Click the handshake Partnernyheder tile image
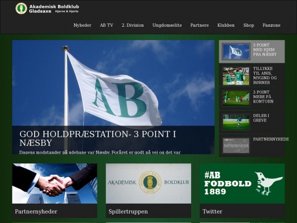The image size is (297, 223). click(54, 183)
